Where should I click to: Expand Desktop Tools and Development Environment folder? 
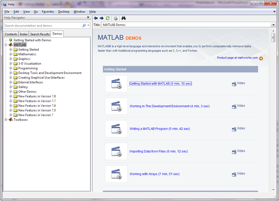point(10,73)
